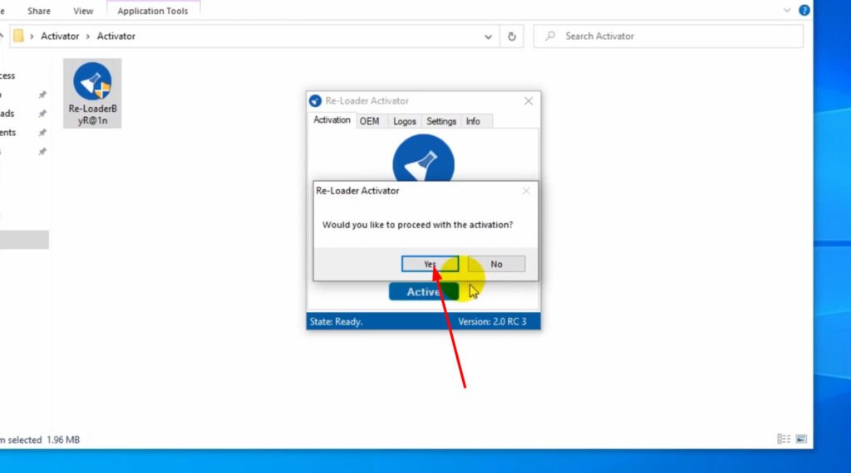Viewport: 851px width, 473px height.
Task: Click the large Re-Loader flask logo
Action: 423,158
